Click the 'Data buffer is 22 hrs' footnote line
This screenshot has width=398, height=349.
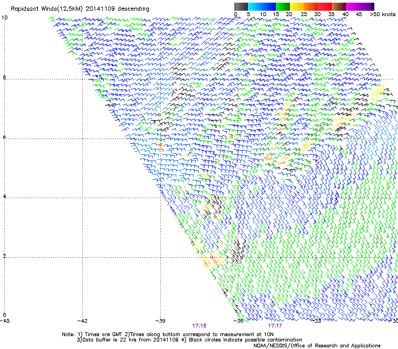click(x=189, y=340)
